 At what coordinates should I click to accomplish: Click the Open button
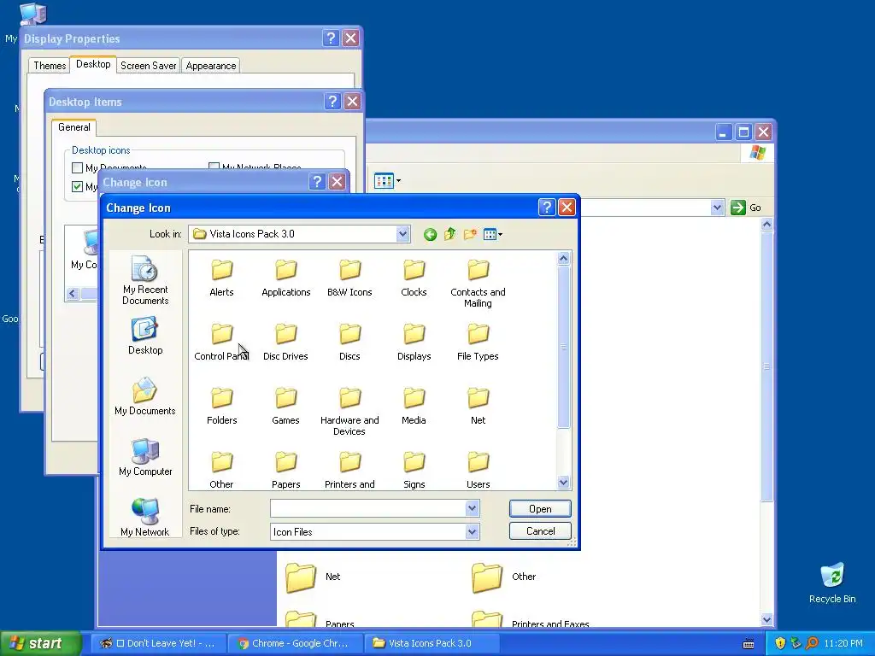(x=540, y=509)
